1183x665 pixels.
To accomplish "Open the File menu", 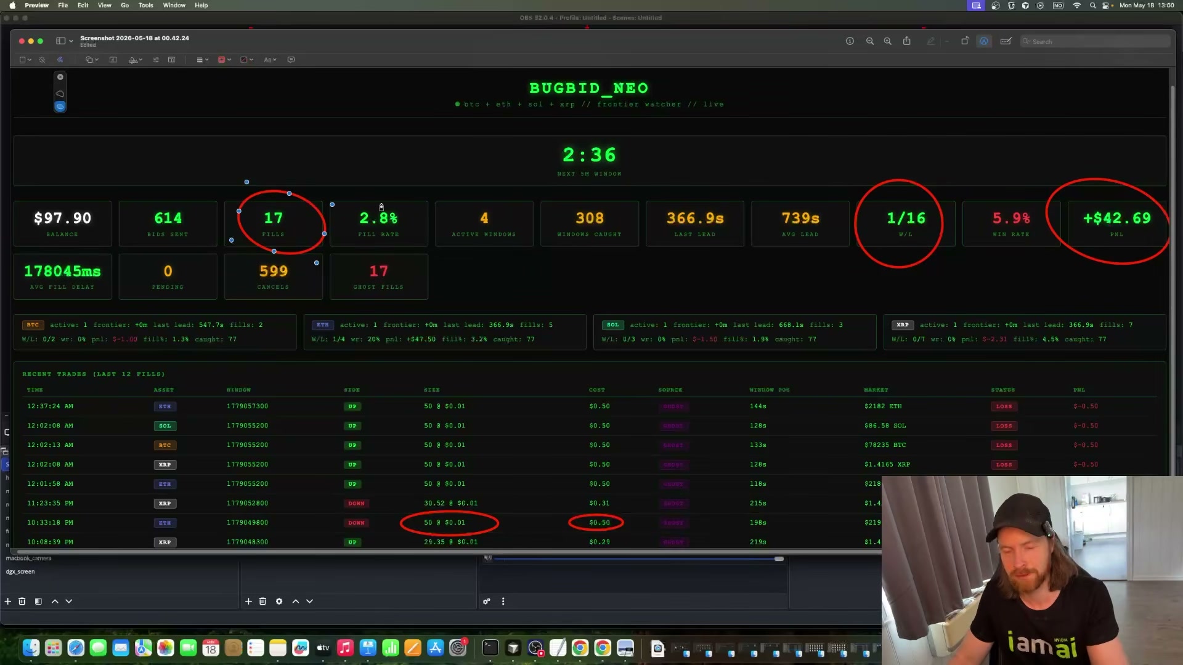I will (63, 6).
